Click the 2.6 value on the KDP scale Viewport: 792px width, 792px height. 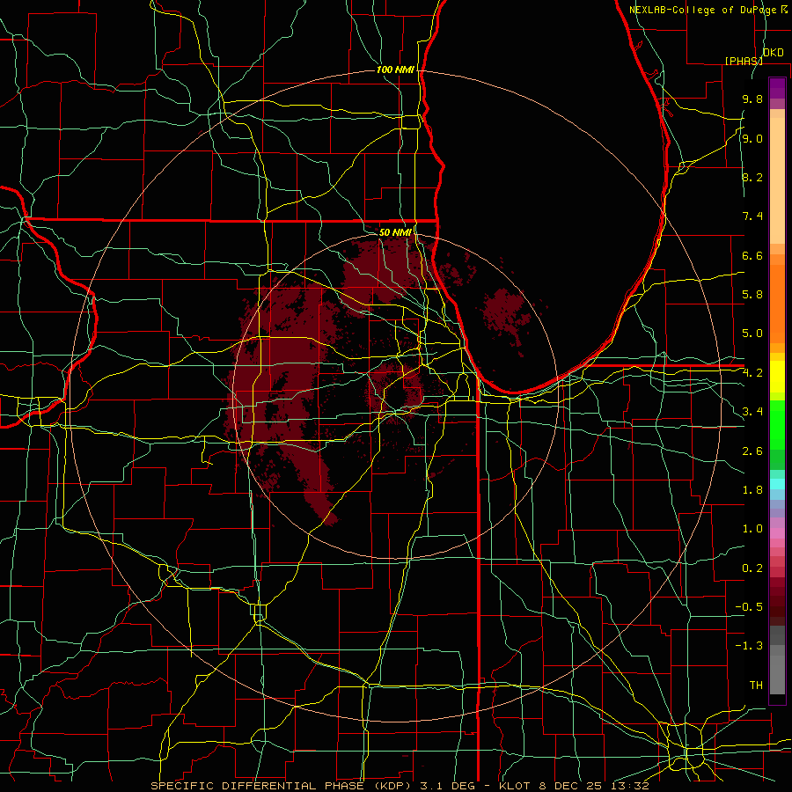tap(752, 451)
